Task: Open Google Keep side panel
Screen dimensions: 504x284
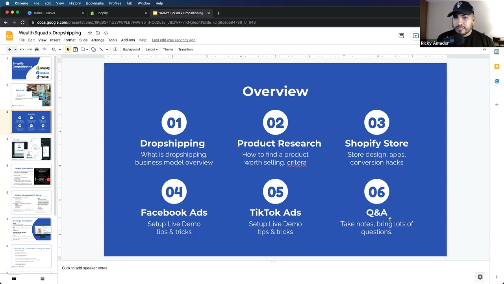Action: 497,66
